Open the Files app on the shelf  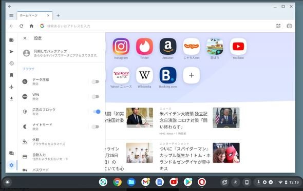point(131,182)
